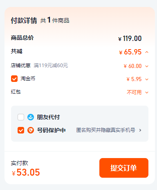This screenshot has height=190, width=157.
Task: Uncheck the 号码保护中 checkbox
Action: point(21,130)
